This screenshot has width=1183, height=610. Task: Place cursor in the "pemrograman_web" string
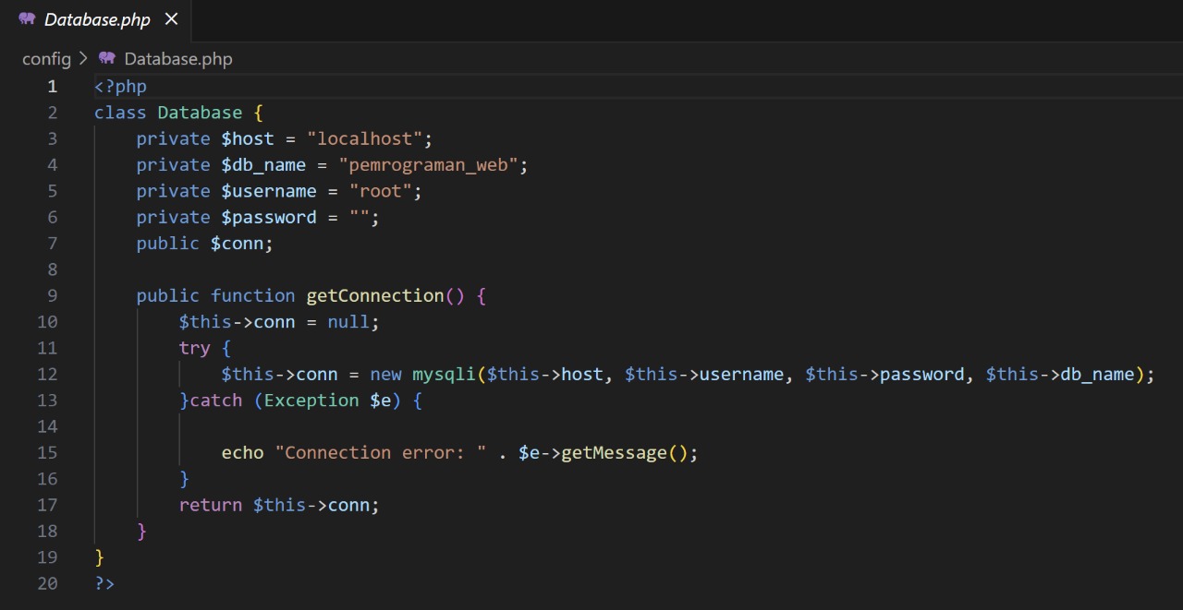(x=433, y=165)
